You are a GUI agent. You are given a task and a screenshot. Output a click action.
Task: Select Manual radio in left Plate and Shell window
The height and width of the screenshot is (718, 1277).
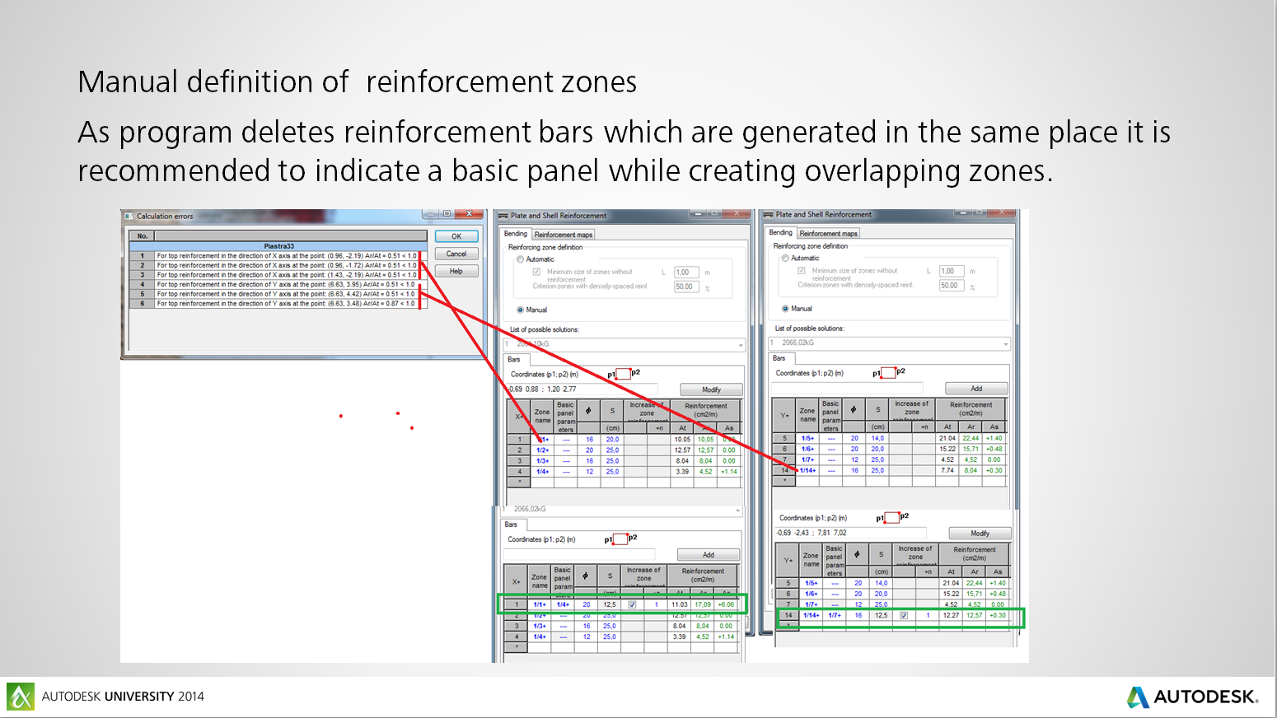521,310
